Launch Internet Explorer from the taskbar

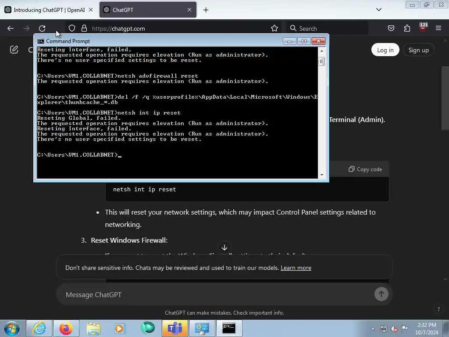coord(39,328)
